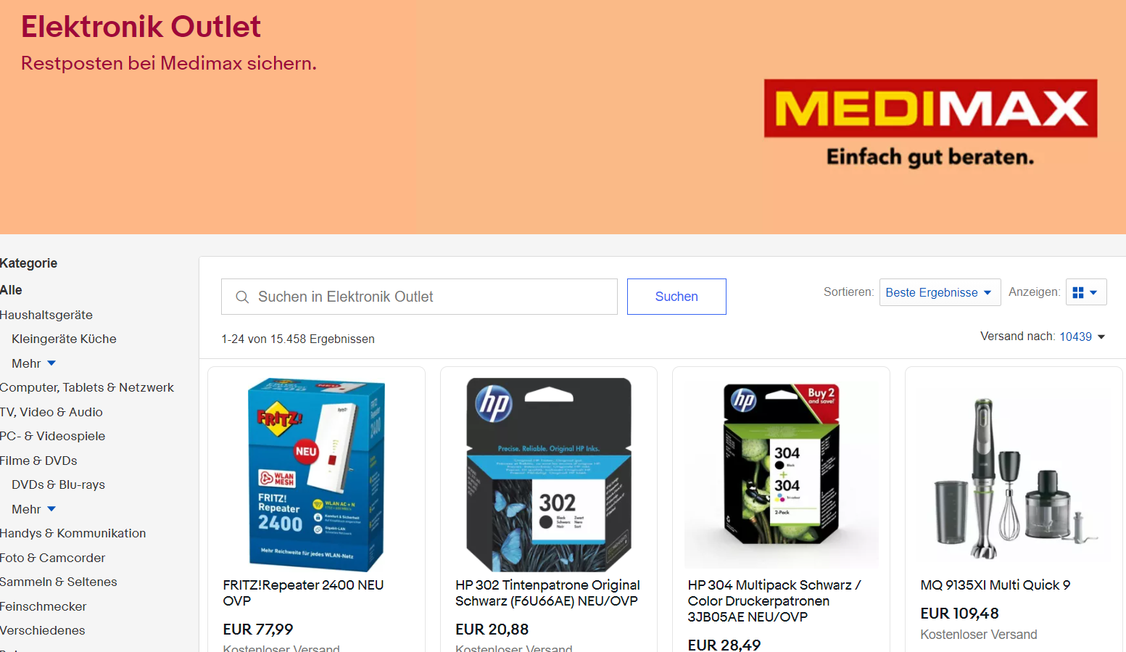Viewport: 1126px width, 652px height.
Task: Open the Handys & Kommunikation category
Action: (x=73, y=533)
